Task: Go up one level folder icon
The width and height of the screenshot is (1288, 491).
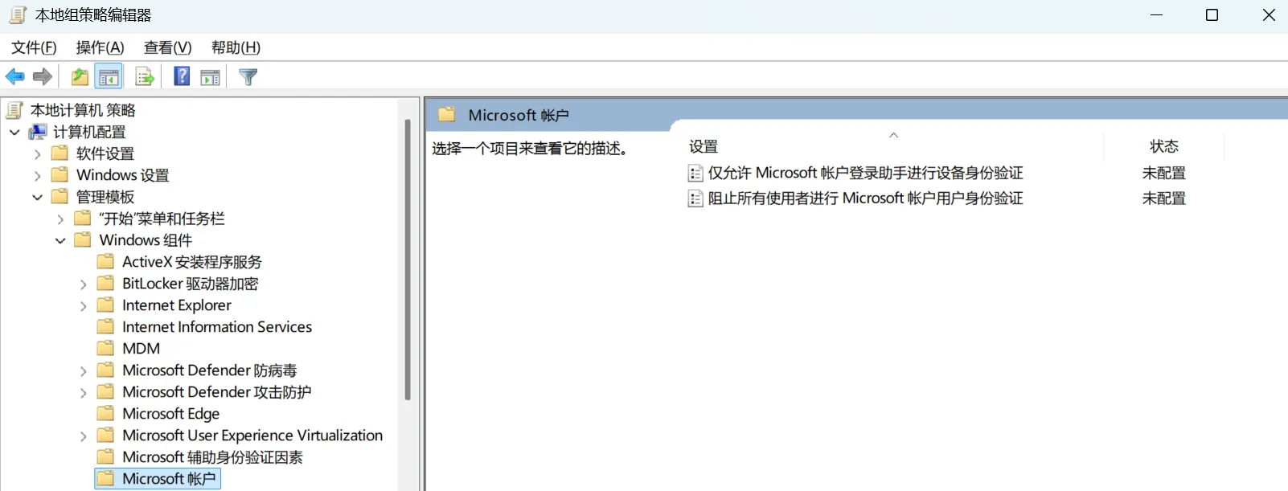Action: point(80,77)
